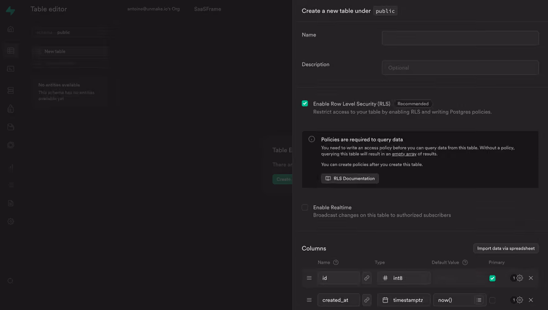Click 'Policies are required to query data'
Screen dimensions: 548x310
[x=362, y=140]
